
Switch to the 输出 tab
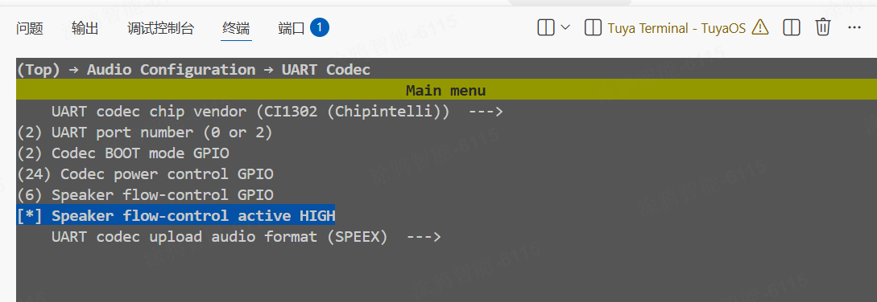pos(85,28)
